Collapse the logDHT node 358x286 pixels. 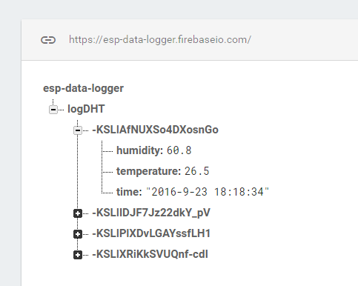(53, 110)
